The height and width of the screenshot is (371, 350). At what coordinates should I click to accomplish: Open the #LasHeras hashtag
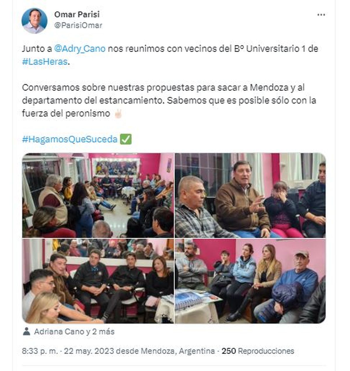45,62
